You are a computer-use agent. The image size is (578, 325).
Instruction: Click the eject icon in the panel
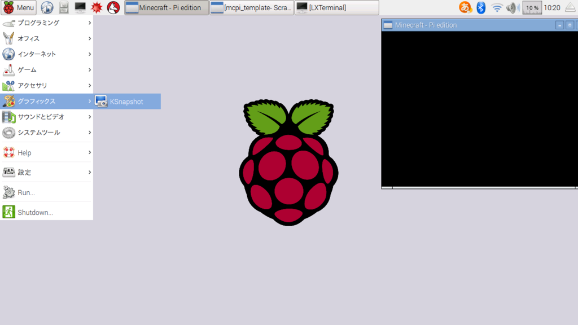[x=570, y=7]
